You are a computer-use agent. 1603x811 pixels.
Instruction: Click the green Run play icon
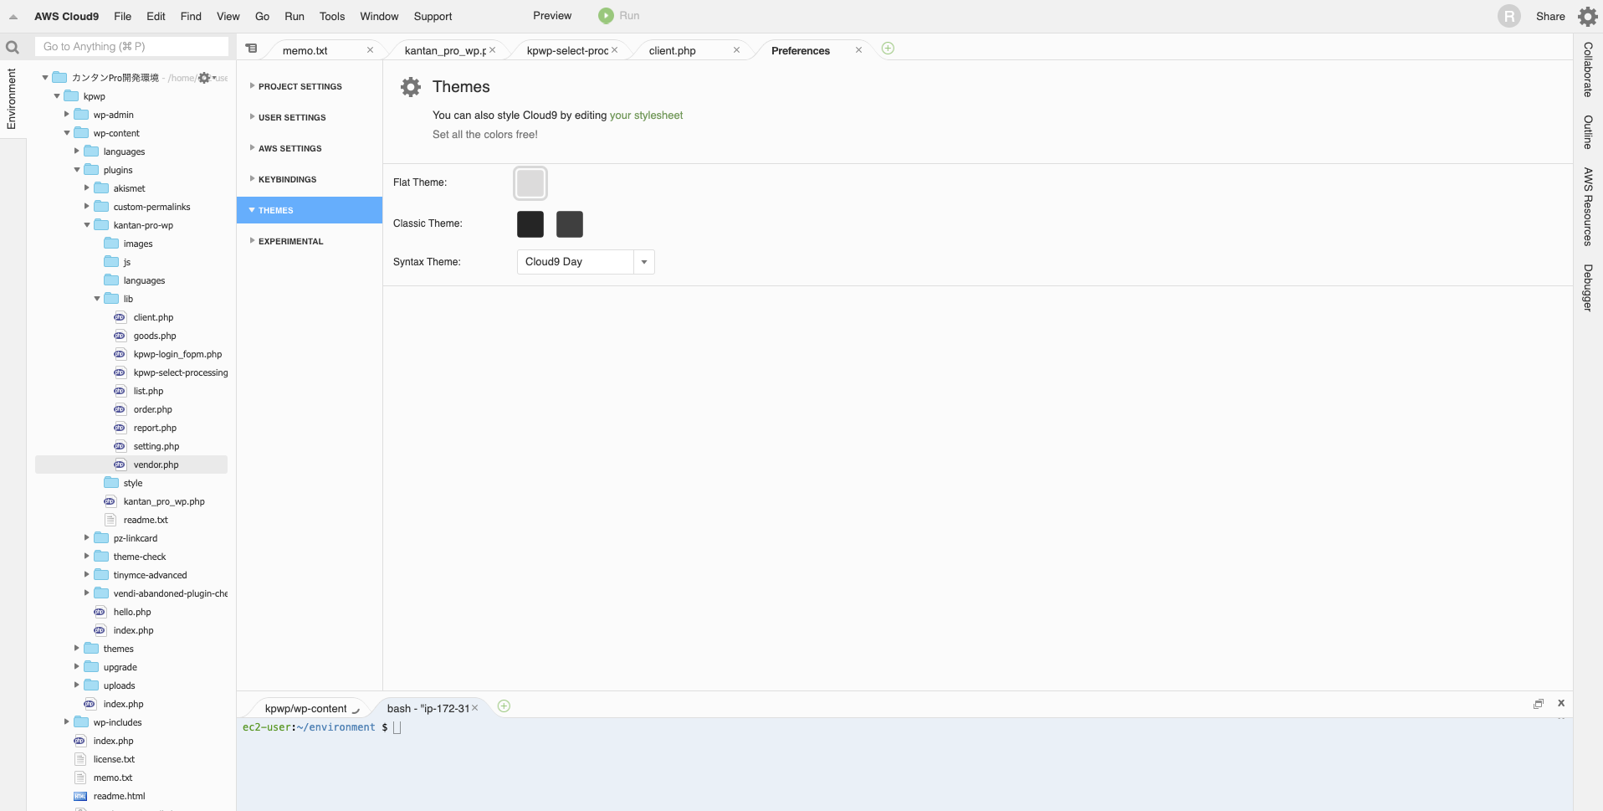(606, 16)
